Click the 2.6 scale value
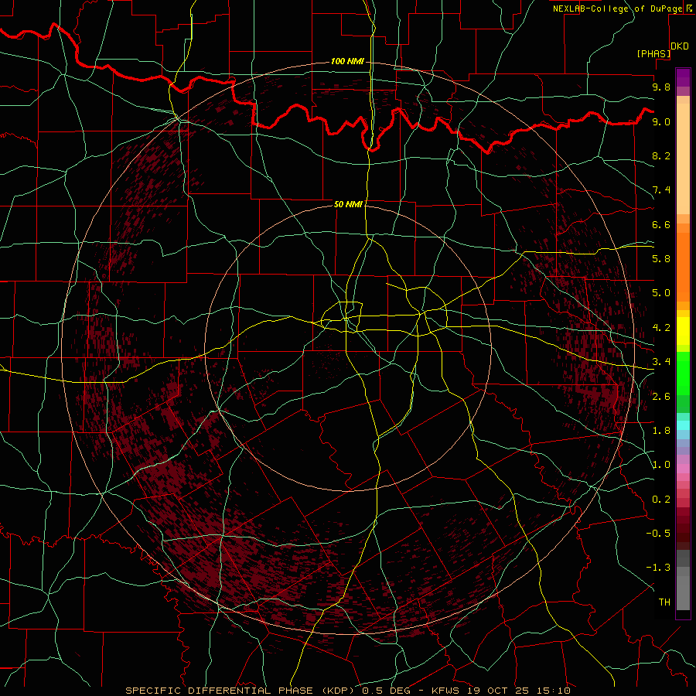The width and height of the screenshot is (696, 696). click(661, 397)
